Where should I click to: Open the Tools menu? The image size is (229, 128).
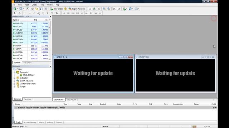pos(42,5)
